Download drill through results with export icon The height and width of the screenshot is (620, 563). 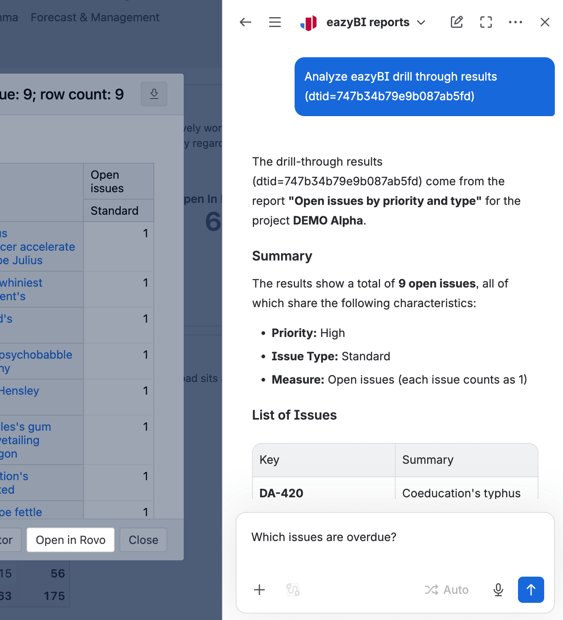pyautogui.click(x=154, y=94)
